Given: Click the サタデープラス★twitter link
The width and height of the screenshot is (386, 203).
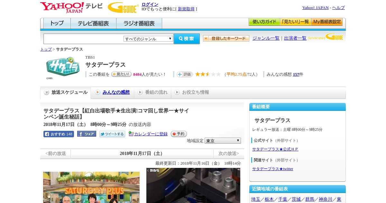Looking at the screenshot, I should (x=273, y=169).
